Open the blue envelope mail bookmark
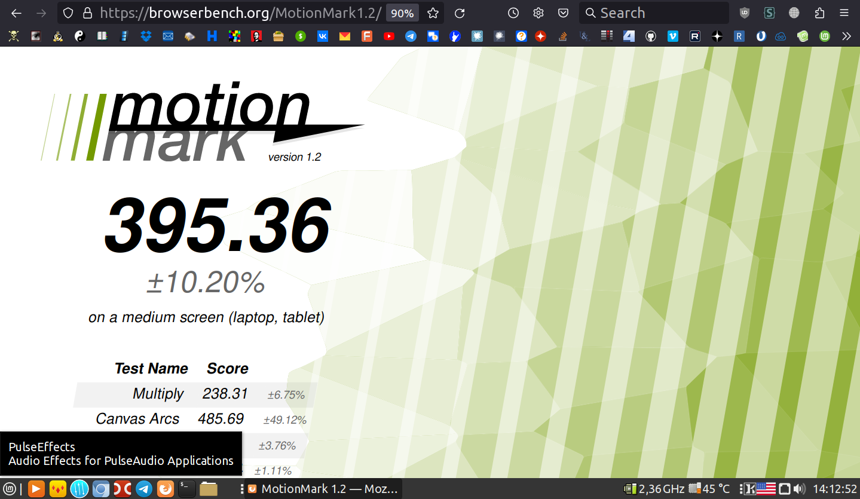The width and height of the screenshot is (860, 499). click(168, 36)
